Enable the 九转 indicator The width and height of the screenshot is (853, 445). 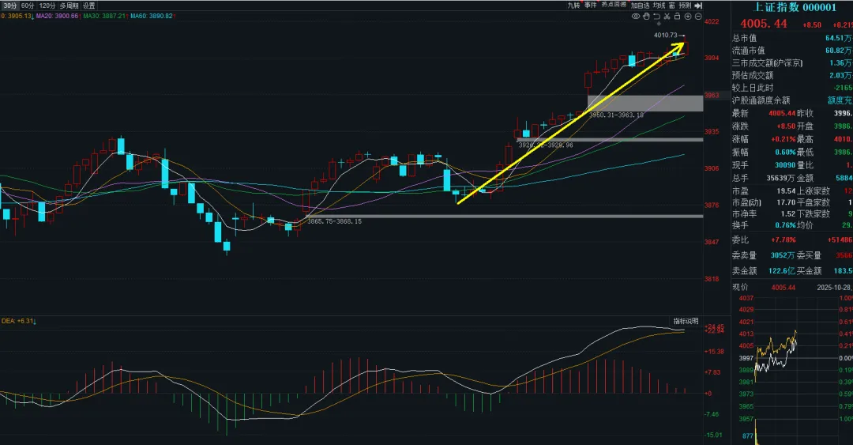click(574, 6)
